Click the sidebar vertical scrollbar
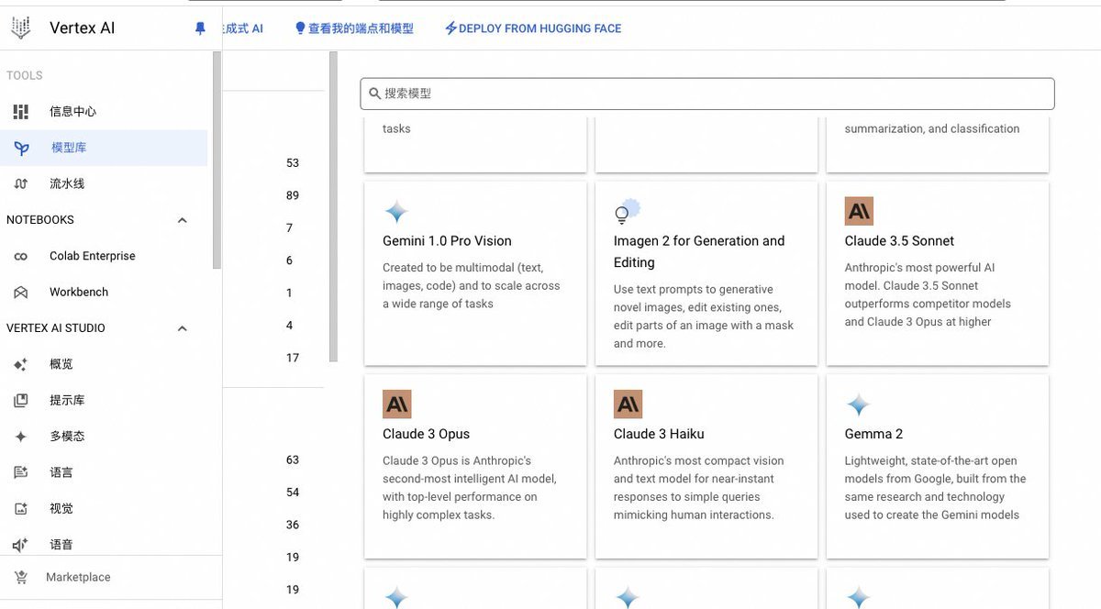 217,161
